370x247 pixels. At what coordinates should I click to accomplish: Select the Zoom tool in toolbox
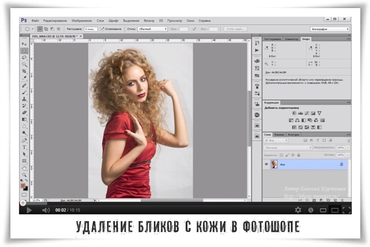click(24, 175)
